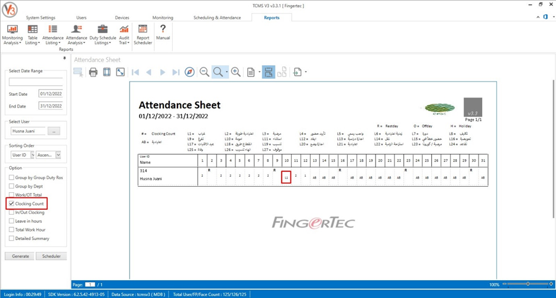Screen dimensions: 556x298
Task: Click the magnifier zoom tool
Action: point(218,72)
